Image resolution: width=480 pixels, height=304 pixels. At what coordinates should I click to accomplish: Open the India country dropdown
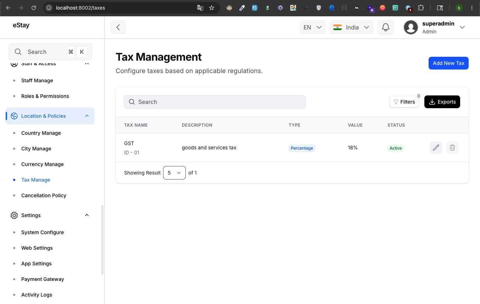coord(352,27)
